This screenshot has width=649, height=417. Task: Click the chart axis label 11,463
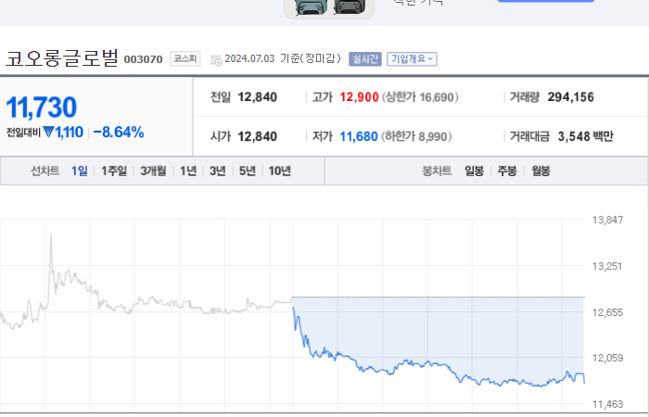[607, 404]
